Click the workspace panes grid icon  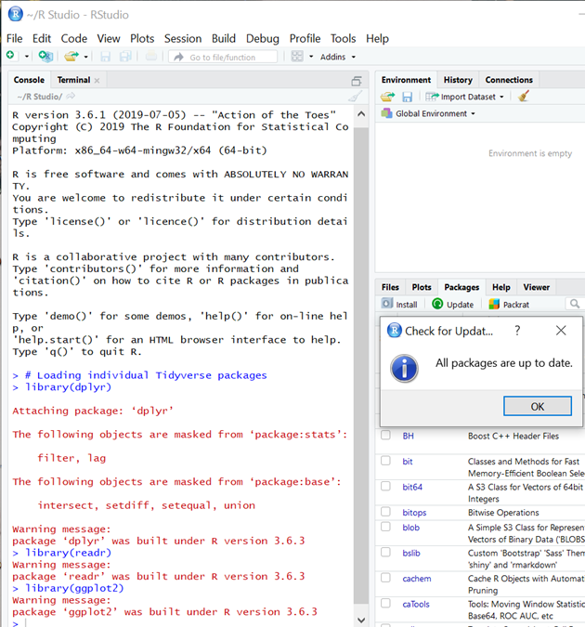297,57
